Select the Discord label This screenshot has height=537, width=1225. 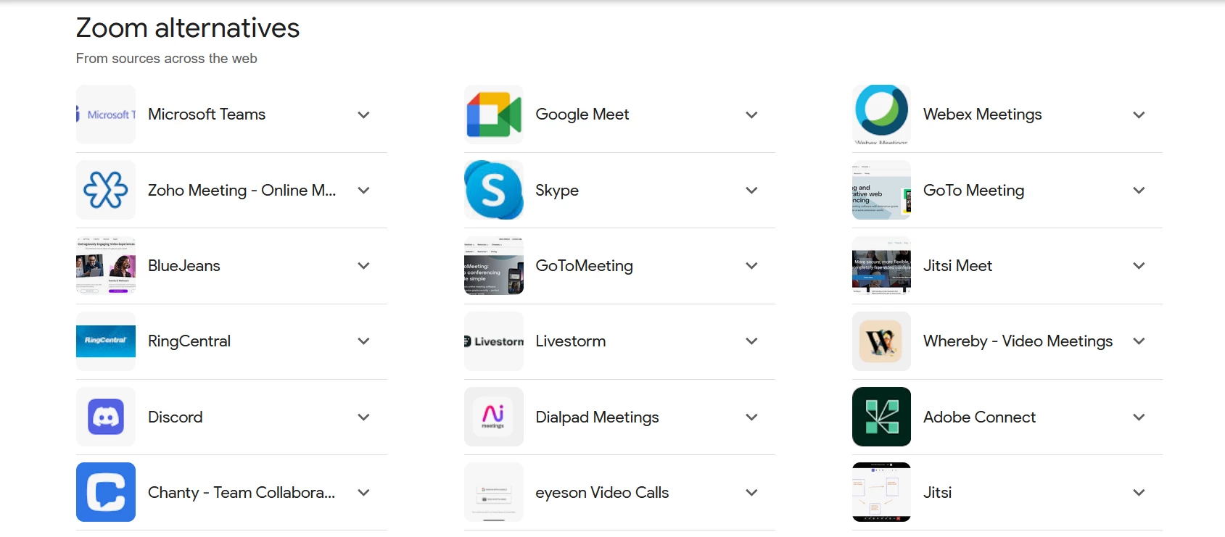[x=175, y=417]
